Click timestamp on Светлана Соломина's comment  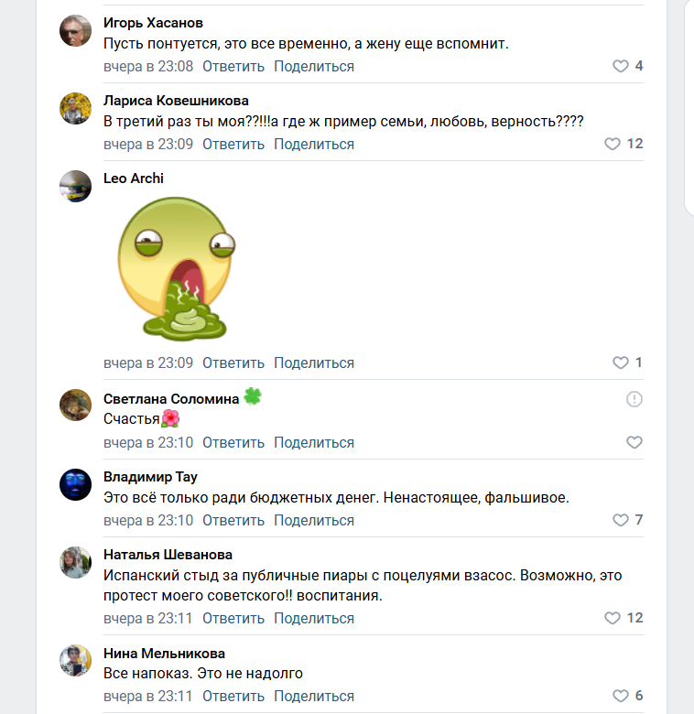pyautogui.click(x=148, y=442)
